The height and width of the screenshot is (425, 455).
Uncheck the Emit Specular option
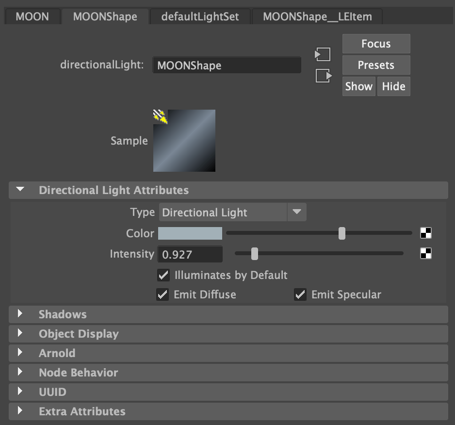300,294
